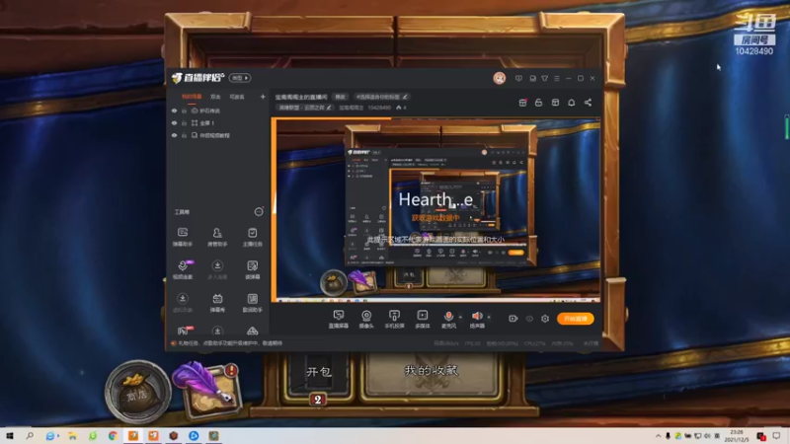Open the 商店 shop bag in Hearthstone

click(x=137, y=392)
